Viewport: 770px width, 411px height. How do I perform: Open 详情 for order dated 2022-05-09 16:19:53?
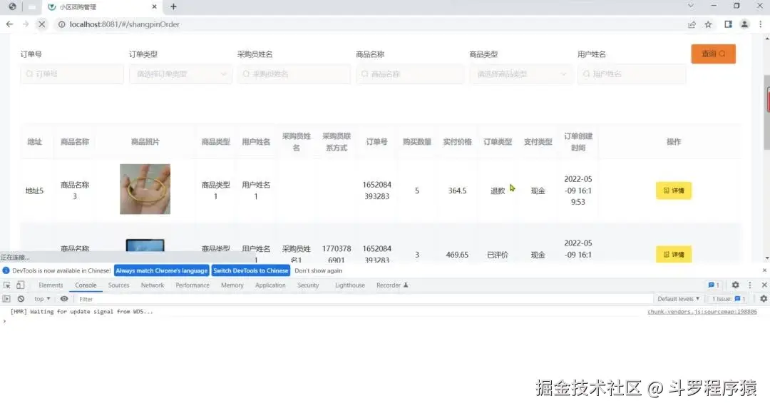(x=673, y=191)
